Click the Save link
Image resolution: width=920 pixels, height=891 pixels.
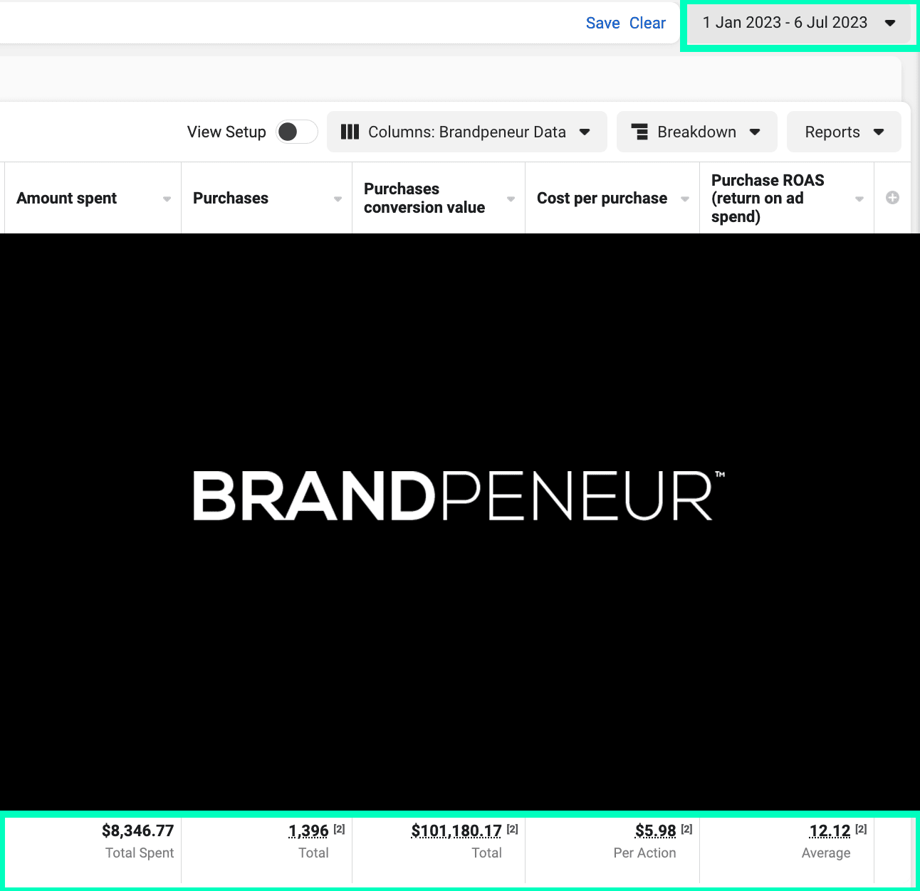click(602, 23)
